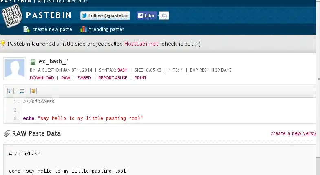The height and width of the screenshot is (175, 320).
Task: Report abuse for this paste
Action: pyautogui.click(x=113, y=78)
